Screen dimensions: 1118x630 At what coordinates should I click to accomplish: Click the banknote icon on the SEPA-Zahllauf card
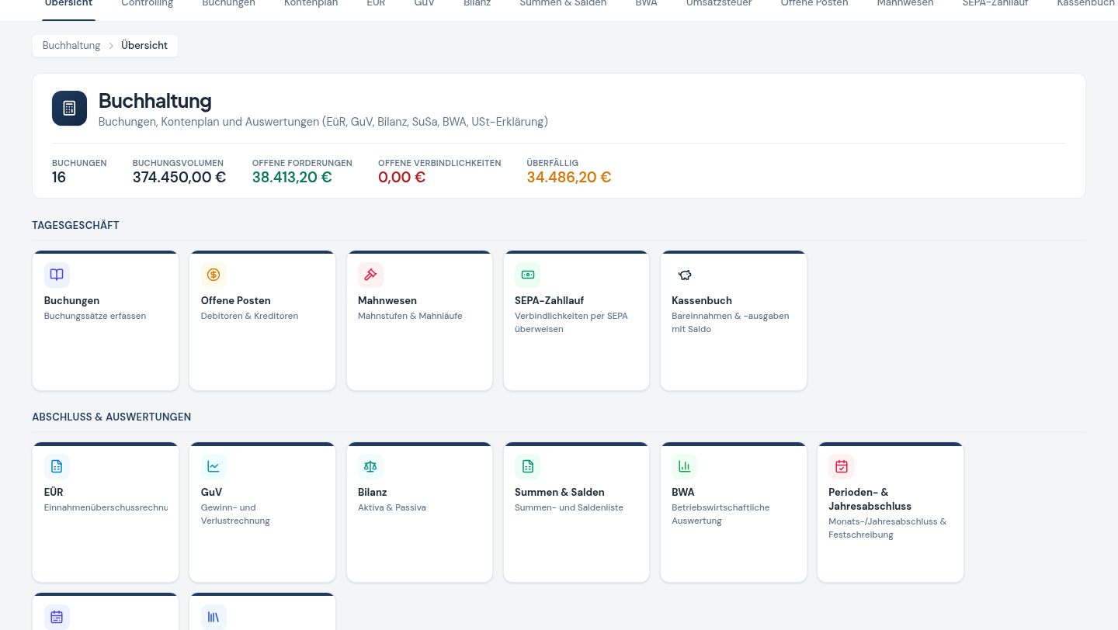pos(527,275)
